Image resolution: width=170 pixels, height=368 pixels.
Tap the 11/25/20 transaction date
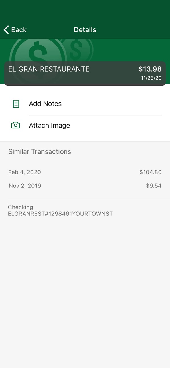[x=151, y=78]
